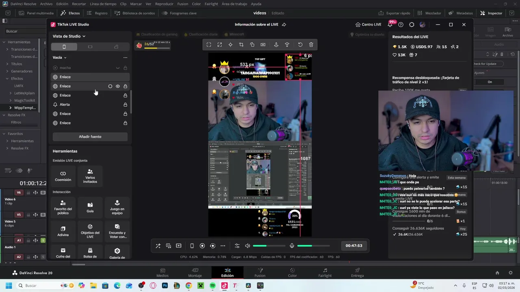
Task: Open the DaVinci Resolve Archivo menu
Action: (46, 4)
